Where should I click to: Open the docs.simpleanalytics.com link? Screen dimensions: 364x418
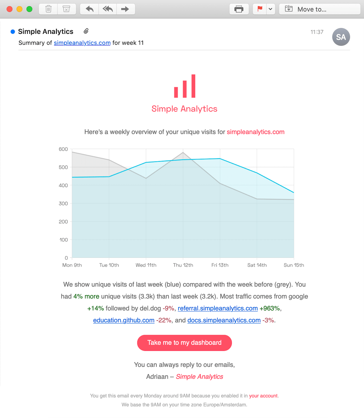(x=224, y=320)
